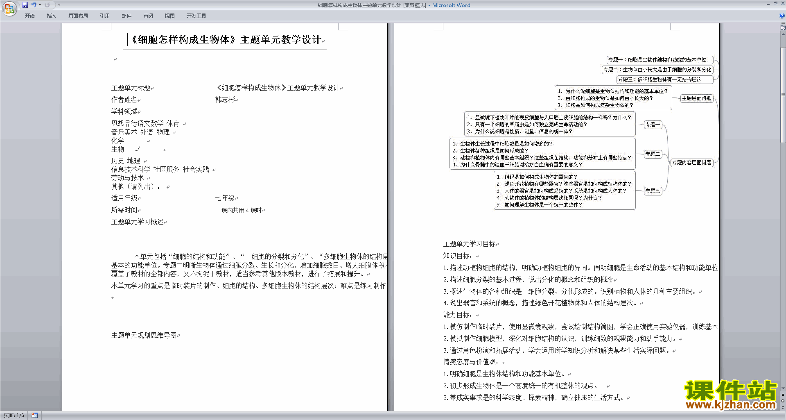Click the 主题单元标题 label
The height and width of the screenshot is (420, 786).
(x=131, y=88)
